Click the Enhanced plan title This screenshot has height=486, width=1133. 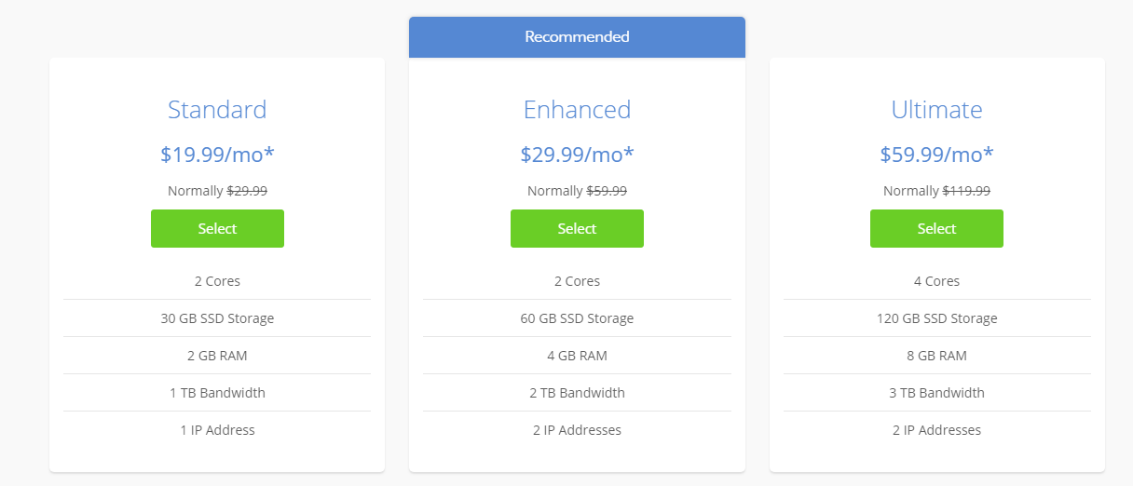[x=577, y=110]
